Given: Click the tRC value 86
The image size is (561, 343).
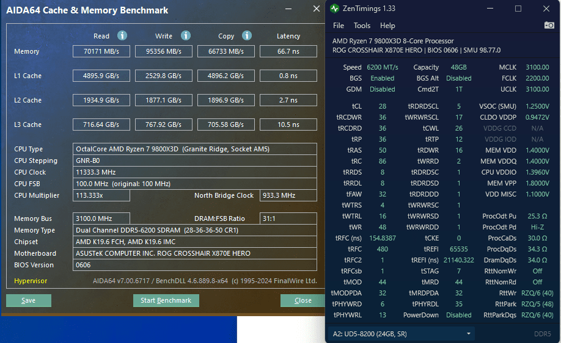Looking at the screenshot, I should coord(383,162).
